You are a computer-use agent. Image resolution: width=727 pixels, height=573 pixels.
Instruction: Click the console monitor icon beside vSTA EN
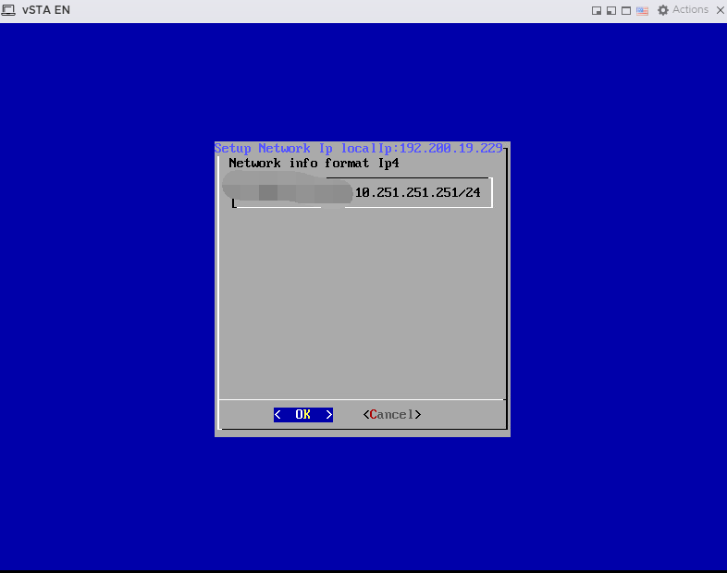[x=8, y=10]
